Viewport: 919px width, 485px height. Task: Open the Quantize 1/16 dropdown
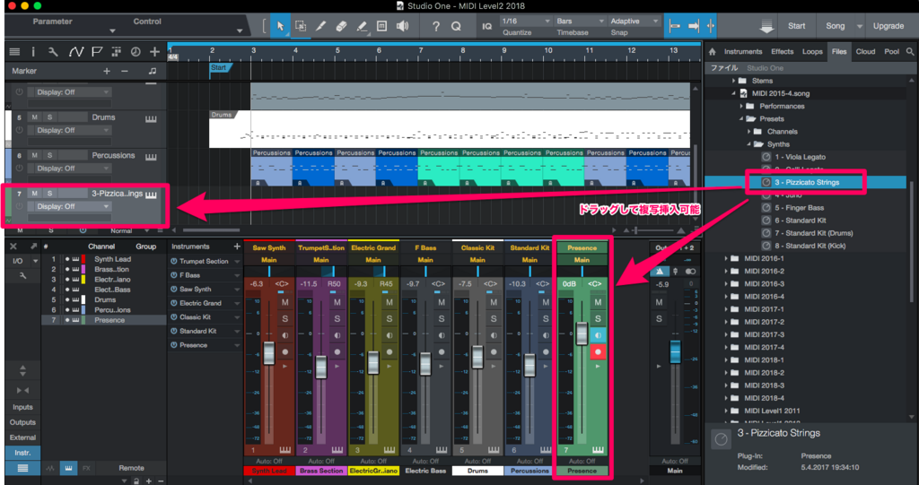pos(526,22)
